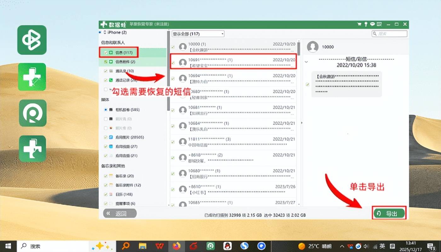Select 提醒事项 (6) category
The width and height of the screenshot is (441, 252).
point(125,203)
